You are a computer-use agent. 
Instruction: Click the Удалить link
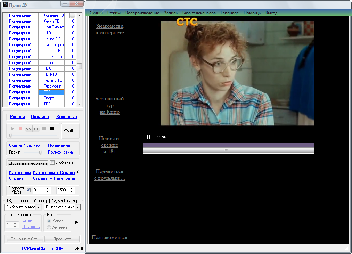pyautogui.click(x=31, y=227)
